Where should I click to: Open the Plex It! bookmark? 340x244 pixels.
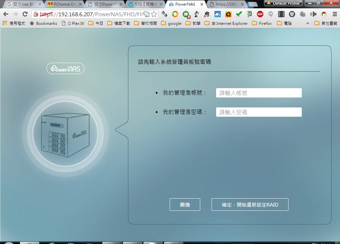tap(73, 23)
